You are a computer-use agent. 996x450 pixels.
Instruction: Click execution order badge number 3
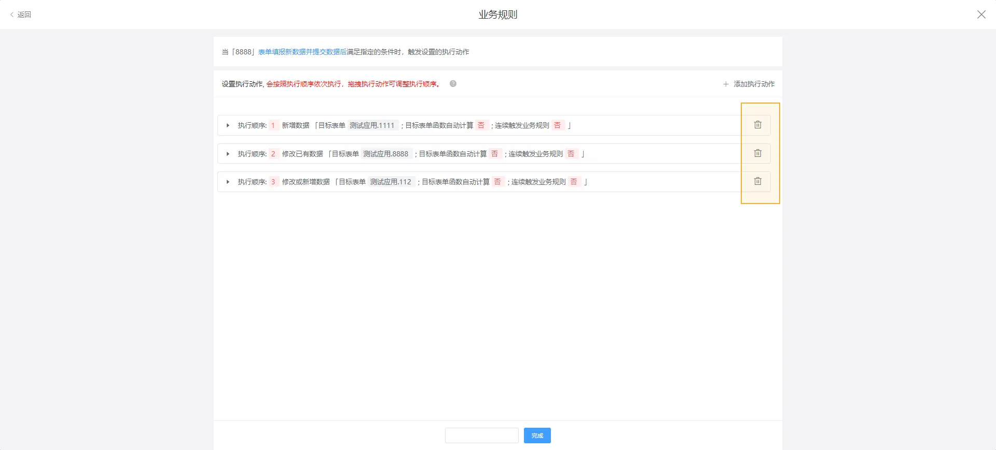[273, 182]
